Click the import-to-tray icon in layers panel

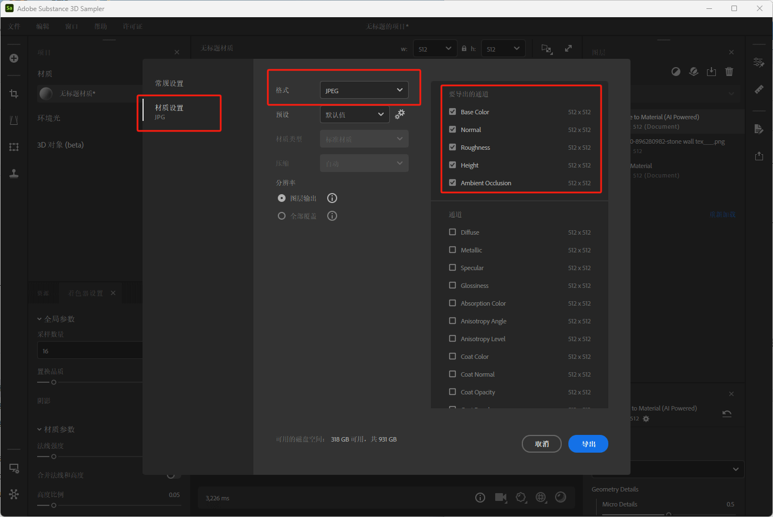click(x=711, y=72)
